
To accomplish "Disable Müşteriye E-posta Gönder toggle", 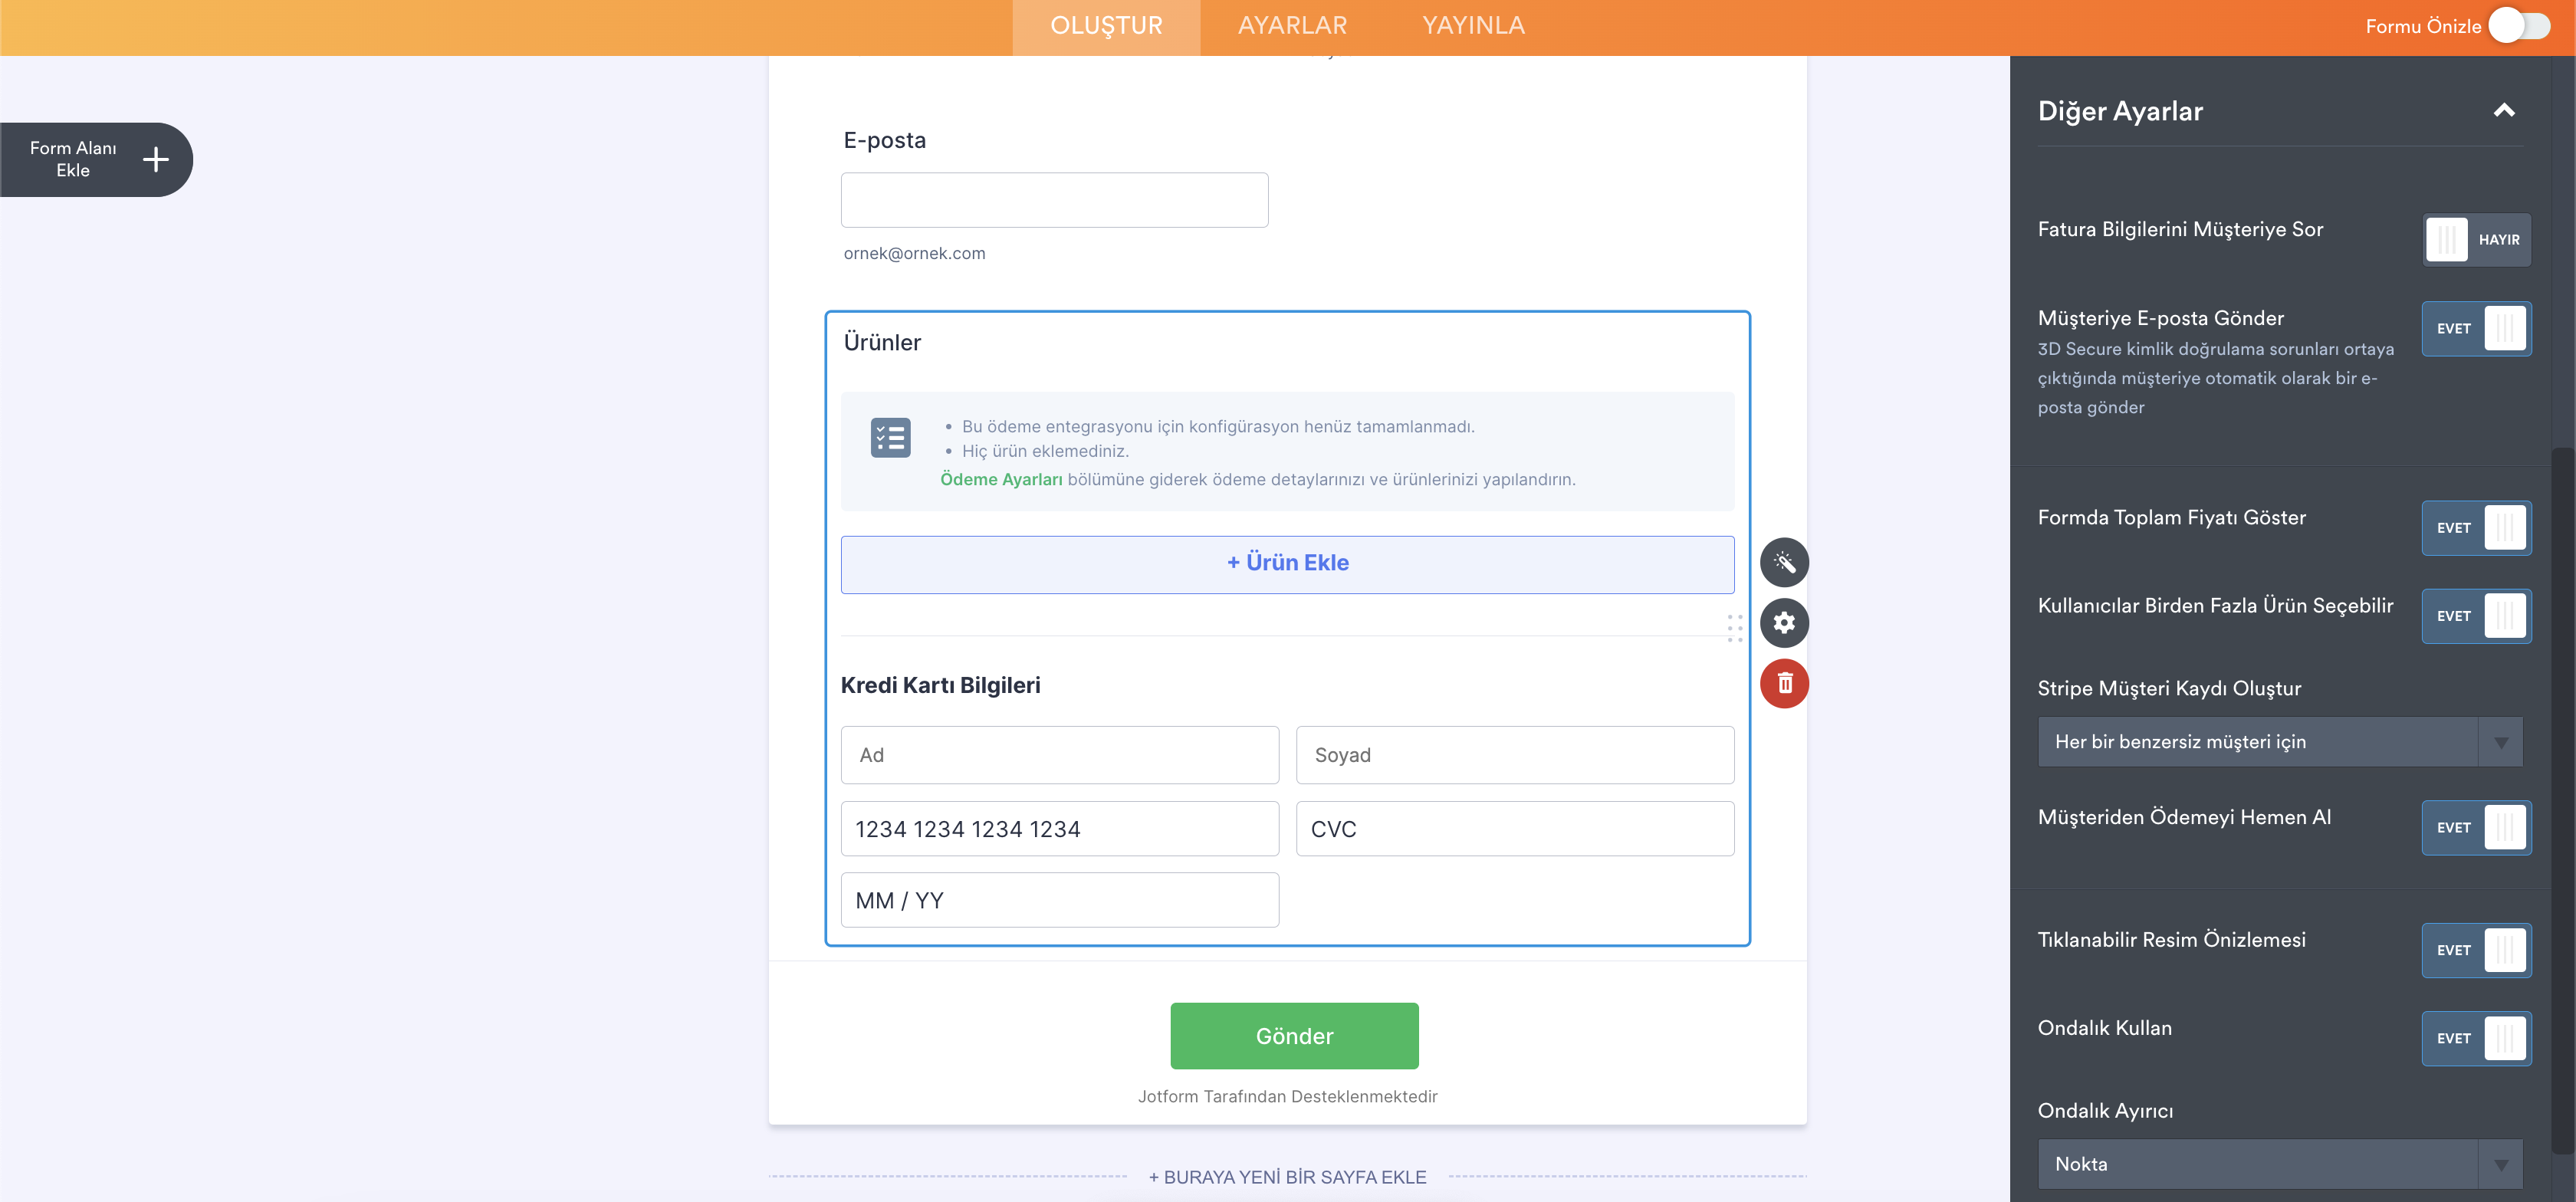I will tap(2475, 329).
